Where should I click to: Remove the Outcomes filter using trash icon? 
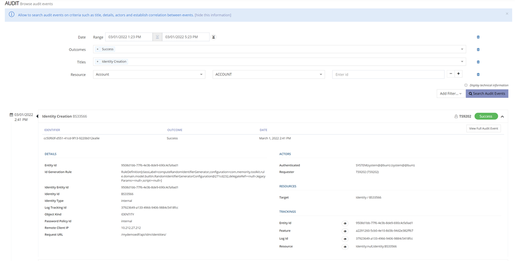pyautogui.click(x=478, y=50)
